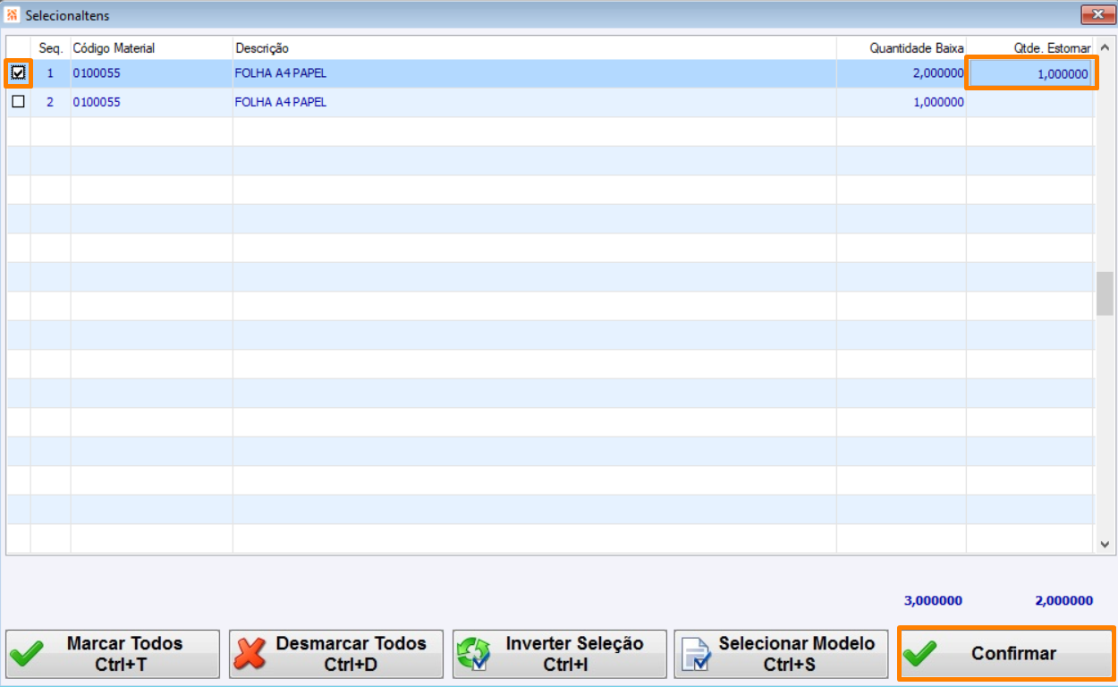Viewport: 1118px width, 687px height.
Task: Invert selection with Inverter Seleção button
Action: click(x=560, y=654)
